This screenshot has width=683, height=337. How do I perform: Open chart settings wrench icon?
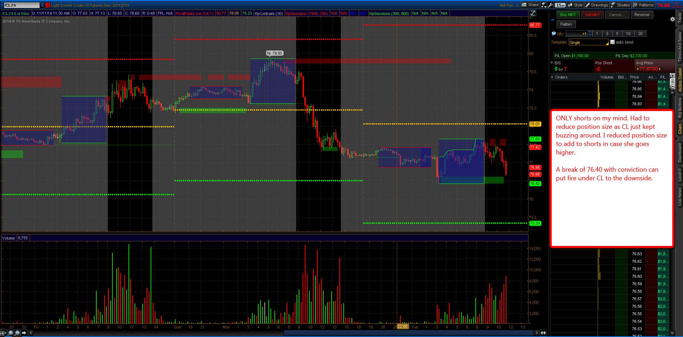(x=551, y=5)
